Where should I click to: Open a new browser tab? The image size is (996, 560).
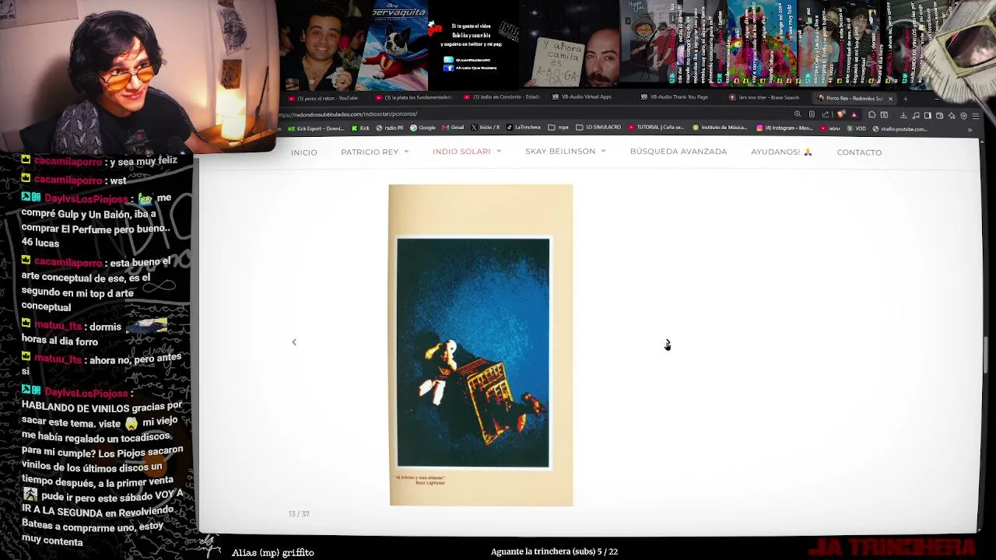tap(905, 99)
